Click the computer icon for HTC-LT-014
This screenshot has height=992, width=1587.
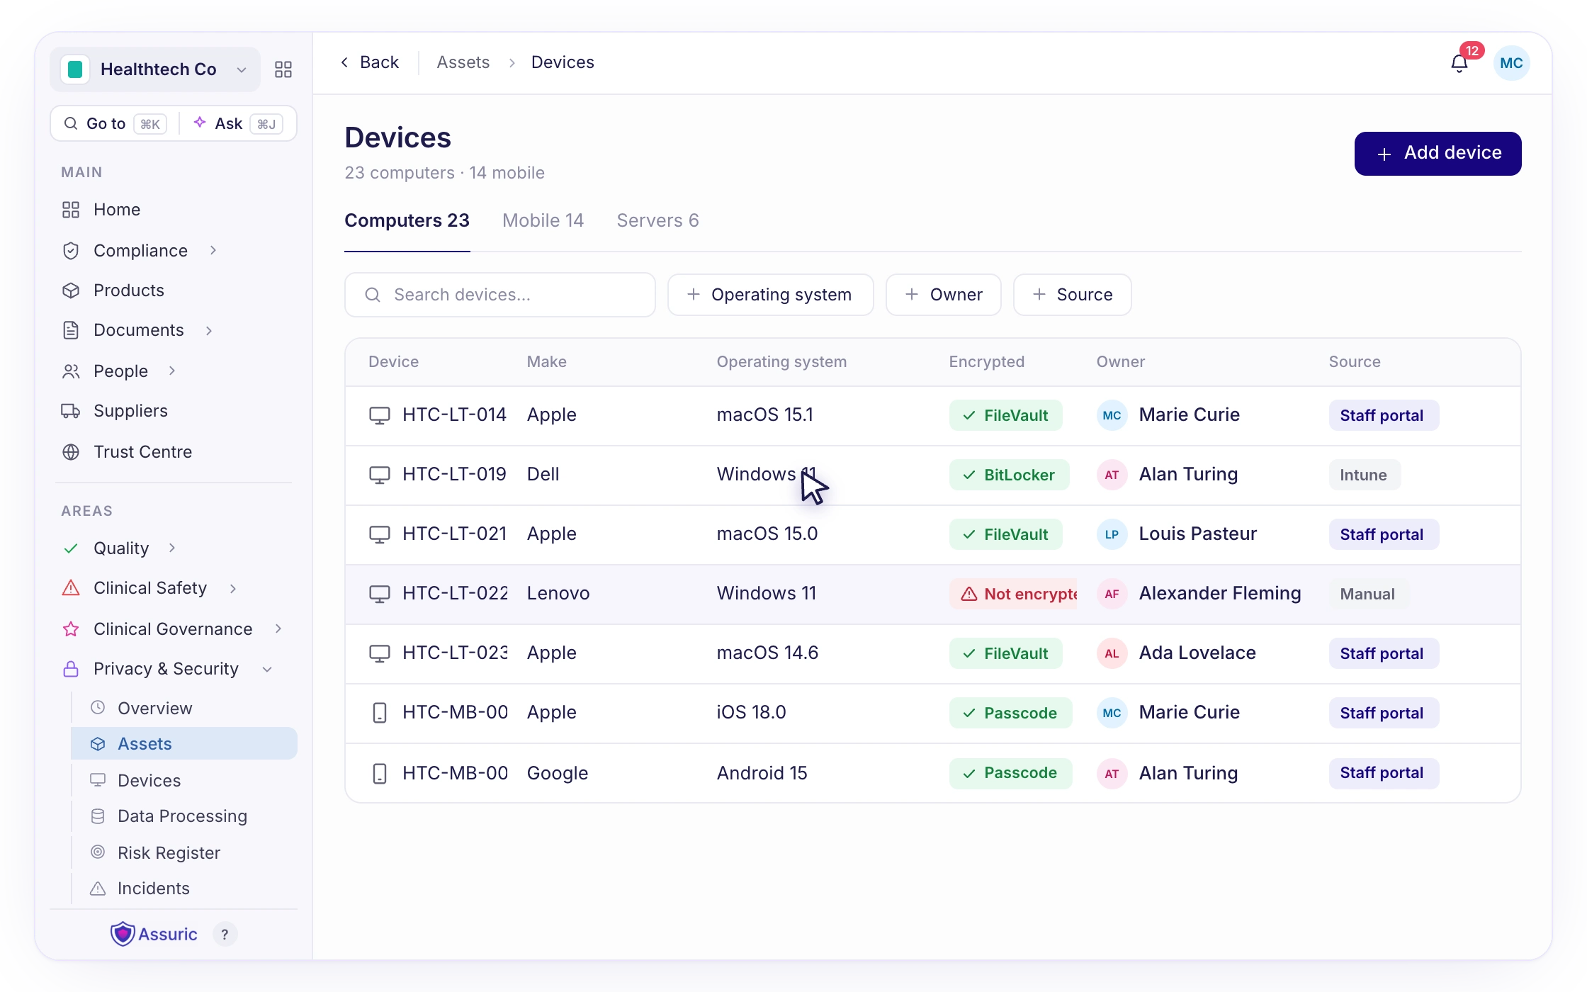pyautogui.click(x=380, y=415)
